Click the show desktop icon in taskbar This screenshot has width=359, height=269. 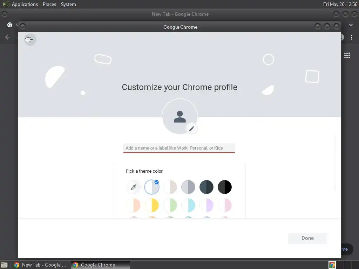click(x=4, y=265)
